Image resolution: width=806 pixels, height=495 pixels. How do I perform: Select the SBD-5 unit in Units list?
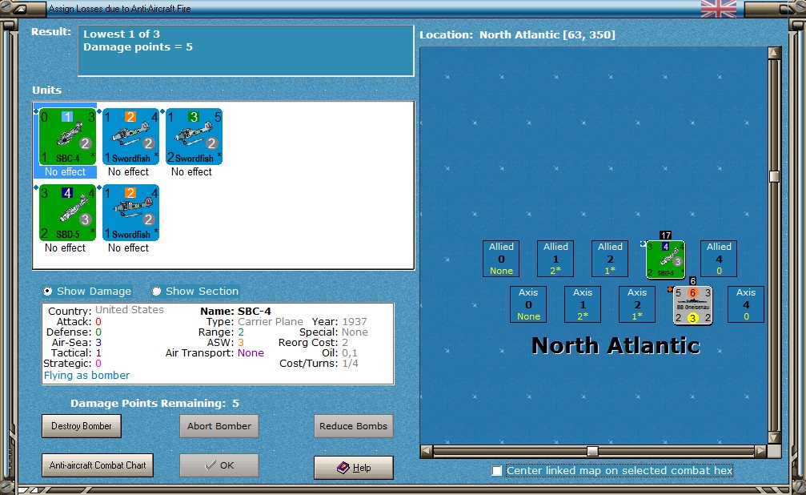coord(67,212)
